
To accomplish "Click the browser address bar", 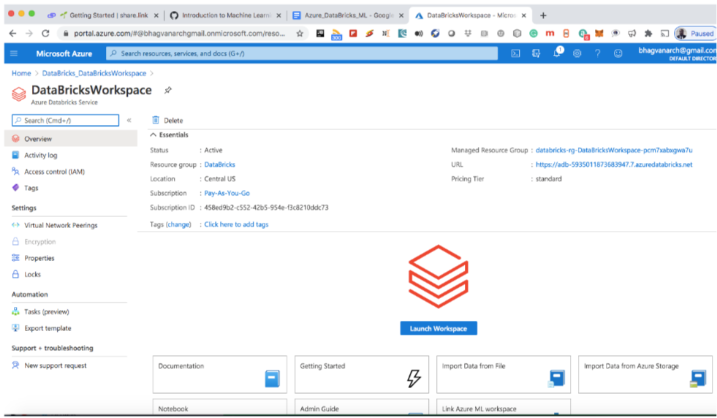I will click(x=183, y=34).
